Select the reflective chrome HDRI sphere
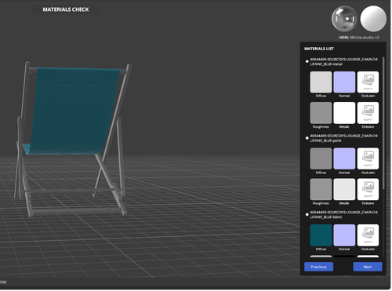Image resolution: width=392 pixels, height=291 pixels. click(344, 19)
